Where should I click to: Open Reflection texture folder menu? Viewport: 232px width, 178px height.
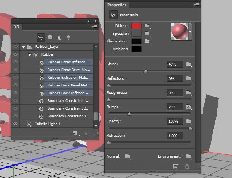[189, 78]
